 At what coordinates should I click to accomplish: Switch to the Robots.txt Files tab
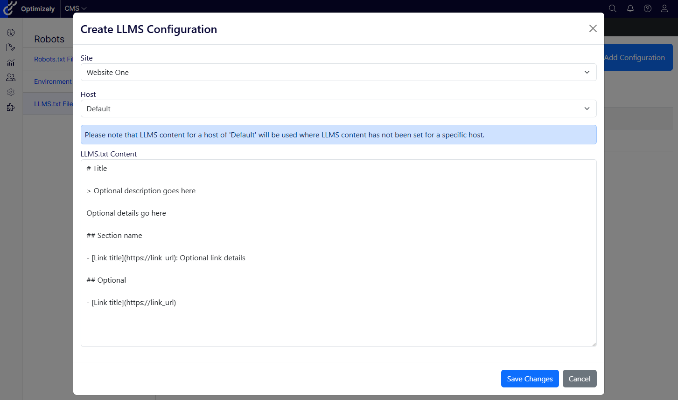click(x=53, y=59)
